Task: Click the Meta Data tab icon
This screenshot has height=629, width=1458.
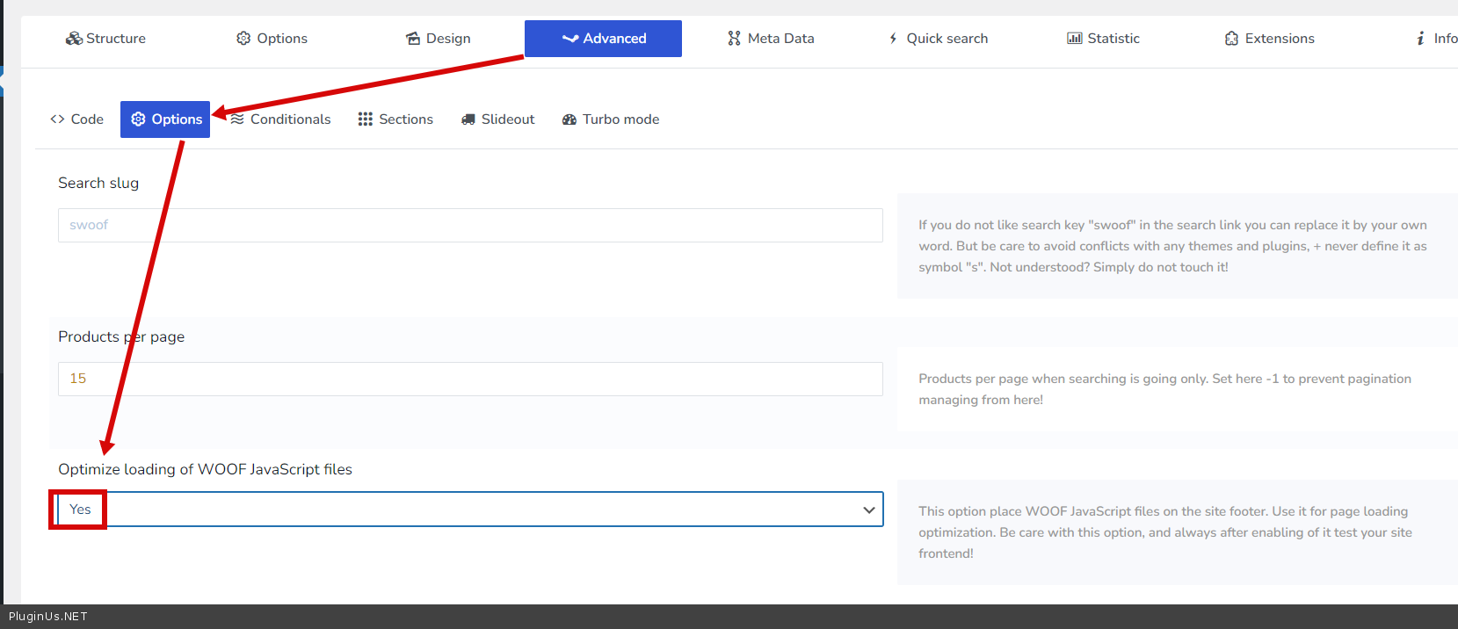Action: (734, 39)
